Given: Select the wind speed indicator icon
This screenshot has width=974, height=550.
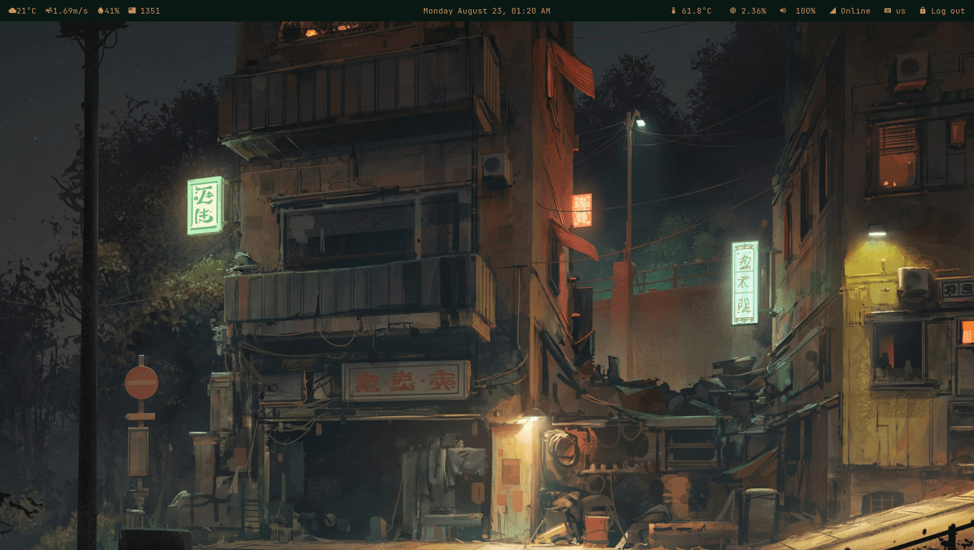Looking at the screenshot, I should (47, 11).
